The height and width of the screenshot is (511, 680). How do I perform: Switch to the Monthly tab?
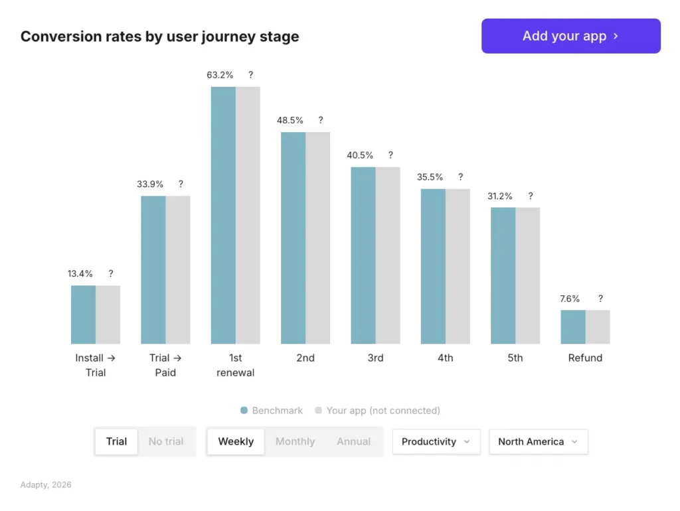295,441
